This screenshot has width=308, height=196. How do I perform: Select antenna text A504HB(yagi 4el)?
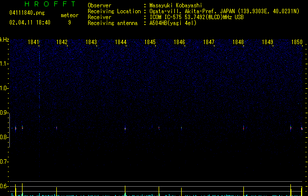(x=173, y=23)
